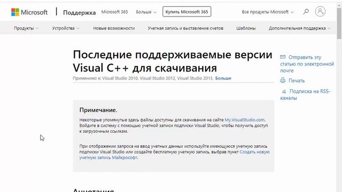The width and height of the screenshot is (342, 192).
Task: Open Создать новую учетную запись Майкрософт link
Action: [x=175, y=155]
